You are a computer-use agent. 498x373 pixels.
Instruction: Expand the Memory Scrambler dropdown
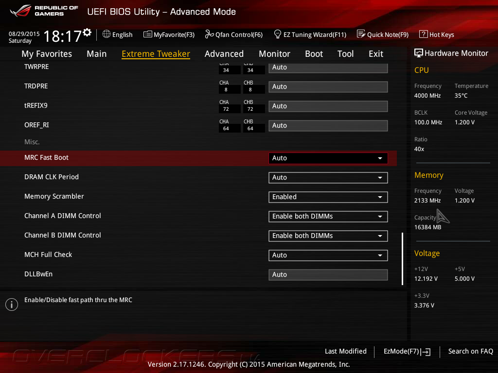click(328, 197)
